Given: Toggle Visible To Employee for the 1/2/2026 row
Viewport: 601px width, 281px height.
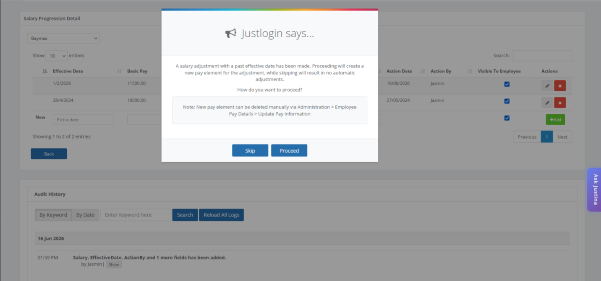Looking at the screenshot, I should click(x=507, y=84).
